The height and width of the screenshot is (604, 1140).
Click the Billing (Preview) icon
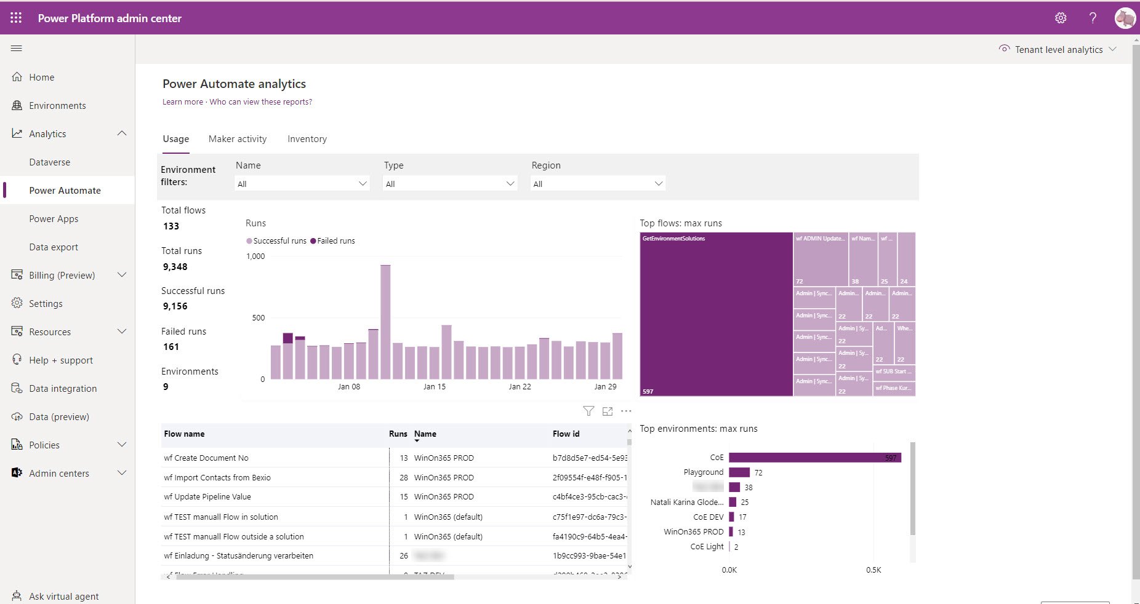pos(17,275)
